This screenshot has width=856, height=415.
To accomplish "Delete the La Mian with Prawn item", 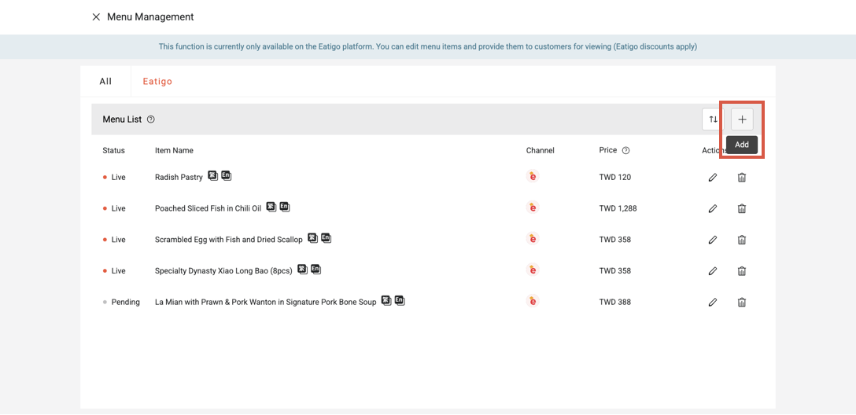I will (x=741, y=302).
